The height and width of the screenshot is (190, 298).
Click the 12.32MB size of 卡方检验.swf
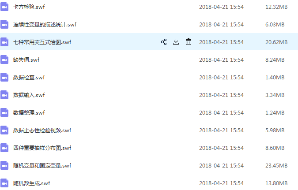tap(276, 7)
